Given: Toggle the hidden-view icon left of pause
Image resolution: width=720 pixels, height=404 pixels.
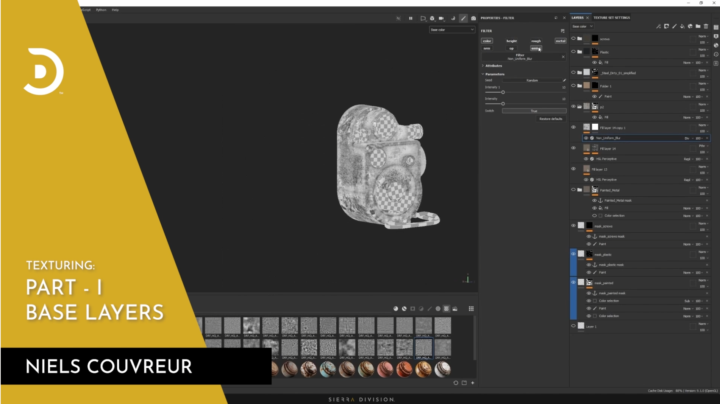Looking at the screenshot, I should click(398, 18).
